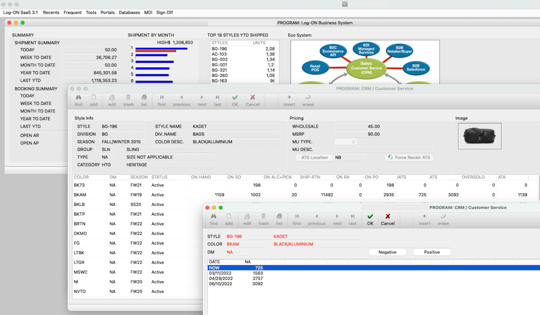This screenshot has width=540, height=315.
Task: Click the MU DESC. input field
Action: [x=384, y=150]
